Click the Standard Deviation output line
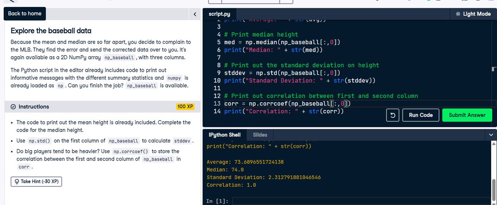497x205 pixels. (x=263, y=177)
